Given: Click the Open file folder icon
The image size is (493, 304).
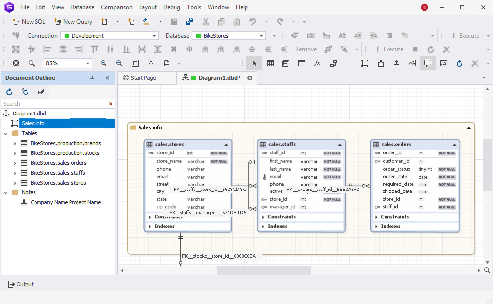Looking at the screenshot, I should point(147,22).
